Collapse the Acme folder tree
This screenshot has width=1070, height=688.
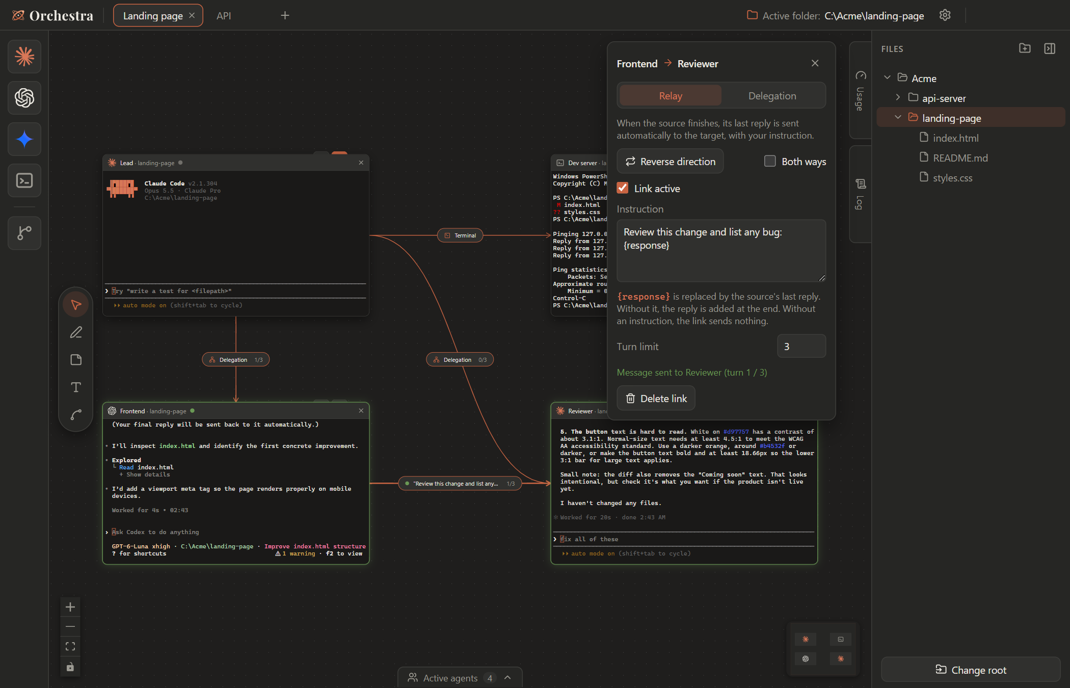(887, 77)
